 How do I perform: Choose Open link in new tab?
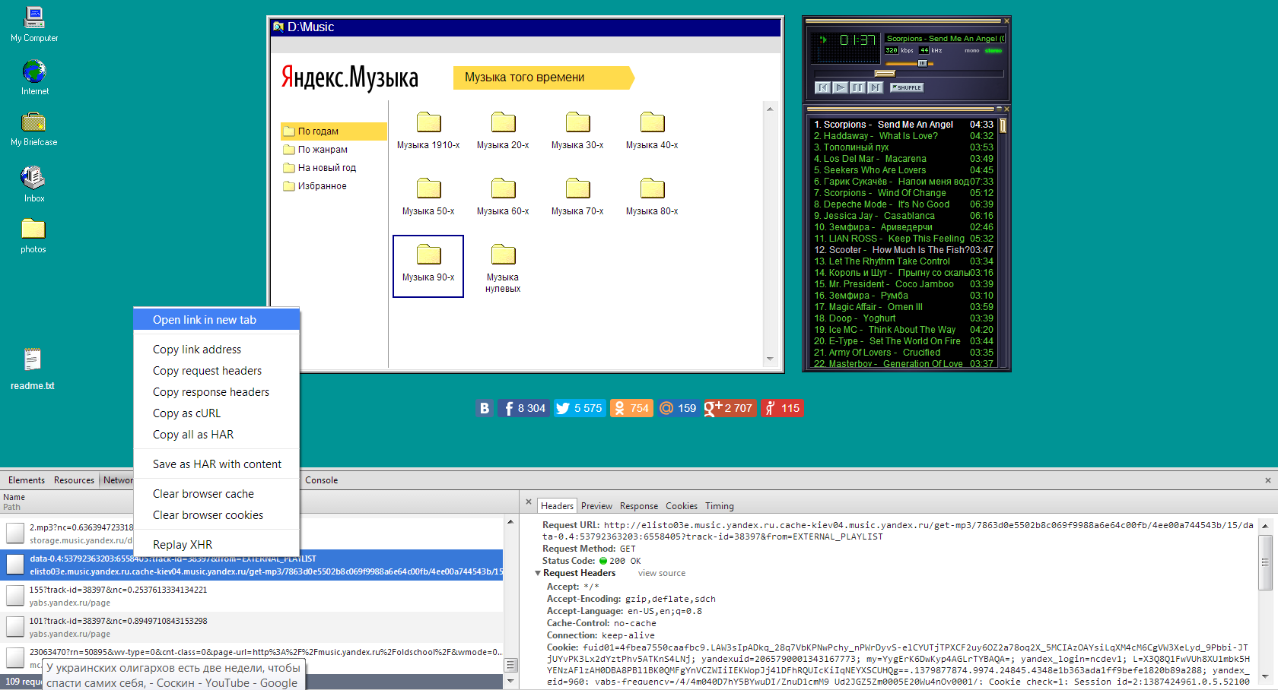click(x=217, y=320)
